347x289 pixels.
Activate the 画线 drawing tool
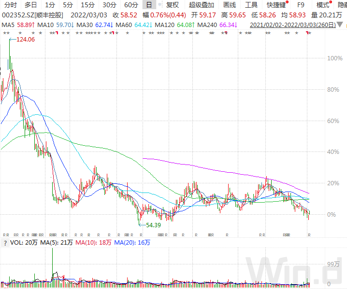tap(230, 5)
